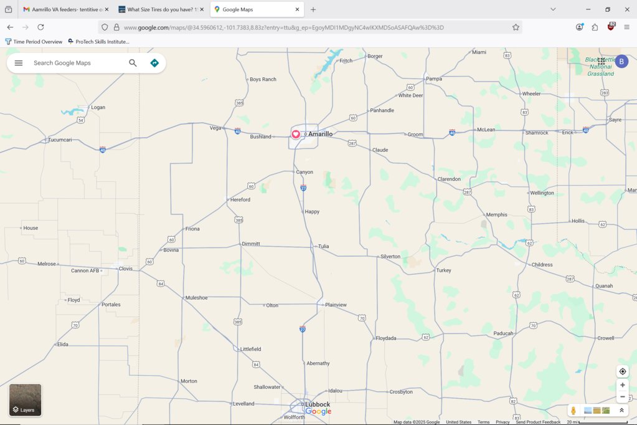Click the Search Google Maps field
The height and width of the screenshot is (425, 637).
click(77, 63)
